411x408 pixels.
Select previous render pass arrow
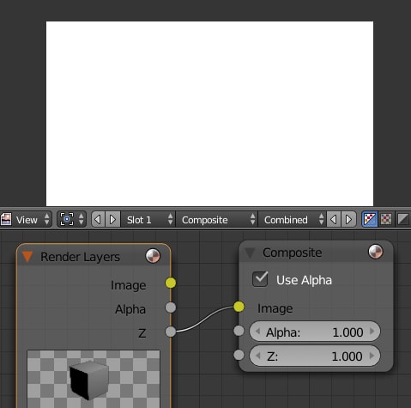[x=334, y=220]
